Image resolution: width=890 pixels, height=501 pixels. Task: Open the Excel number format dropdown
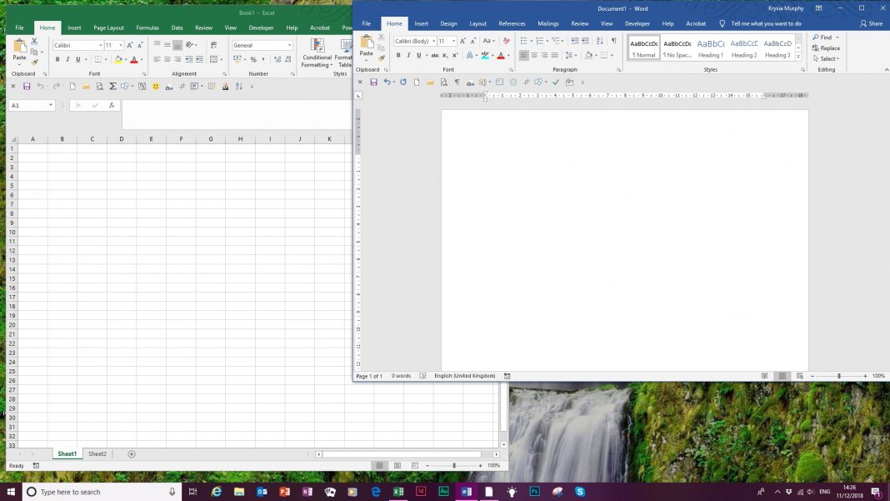tap(289, 45)
